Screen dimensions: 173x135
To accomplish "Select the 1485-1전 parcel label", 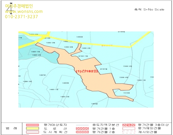I will 54,90.
